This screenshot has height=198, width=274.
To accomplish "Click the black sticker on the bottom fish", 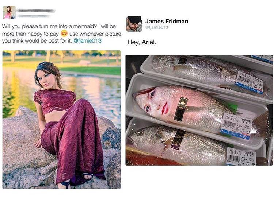I will (x=178, y=140).
